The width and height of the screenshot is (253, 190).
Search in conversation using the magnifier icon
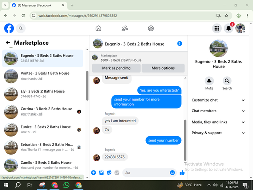click(x=227, y=81)
